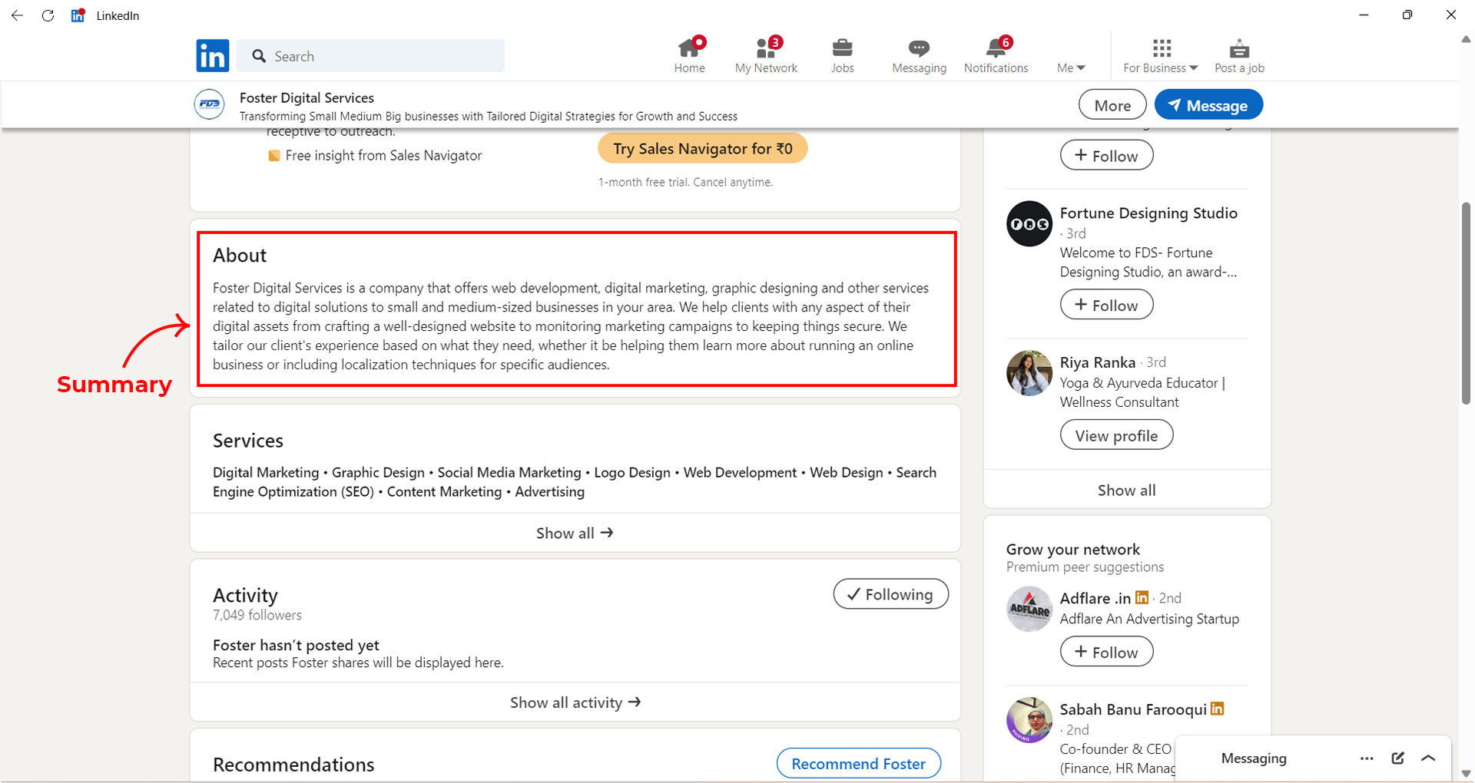Click Follow button above Fortune Designing Studio

coord(1106,156)
